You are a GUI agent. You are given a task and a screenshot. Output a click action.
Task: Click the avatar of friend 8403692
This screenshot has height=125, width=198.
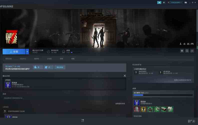click(136, 72)
